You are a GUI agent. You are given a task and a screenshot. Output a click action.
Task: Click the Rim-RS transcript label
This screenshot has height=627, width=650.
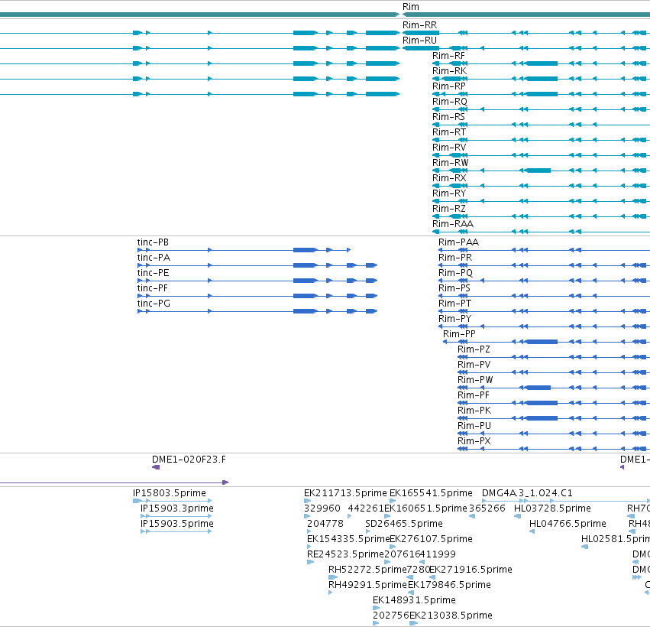click(448, 117)
